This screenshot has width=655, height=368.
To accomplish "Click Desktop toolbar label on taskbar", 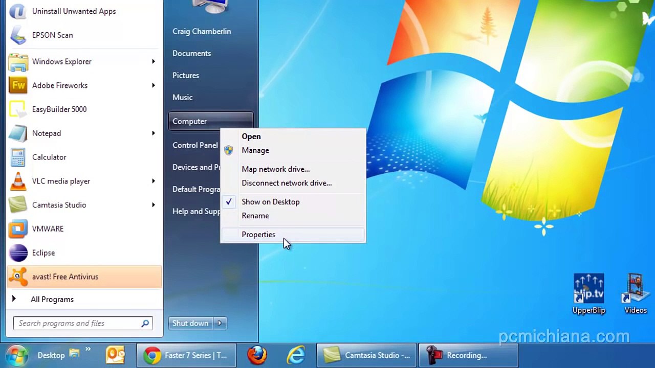I will point(51,355).
